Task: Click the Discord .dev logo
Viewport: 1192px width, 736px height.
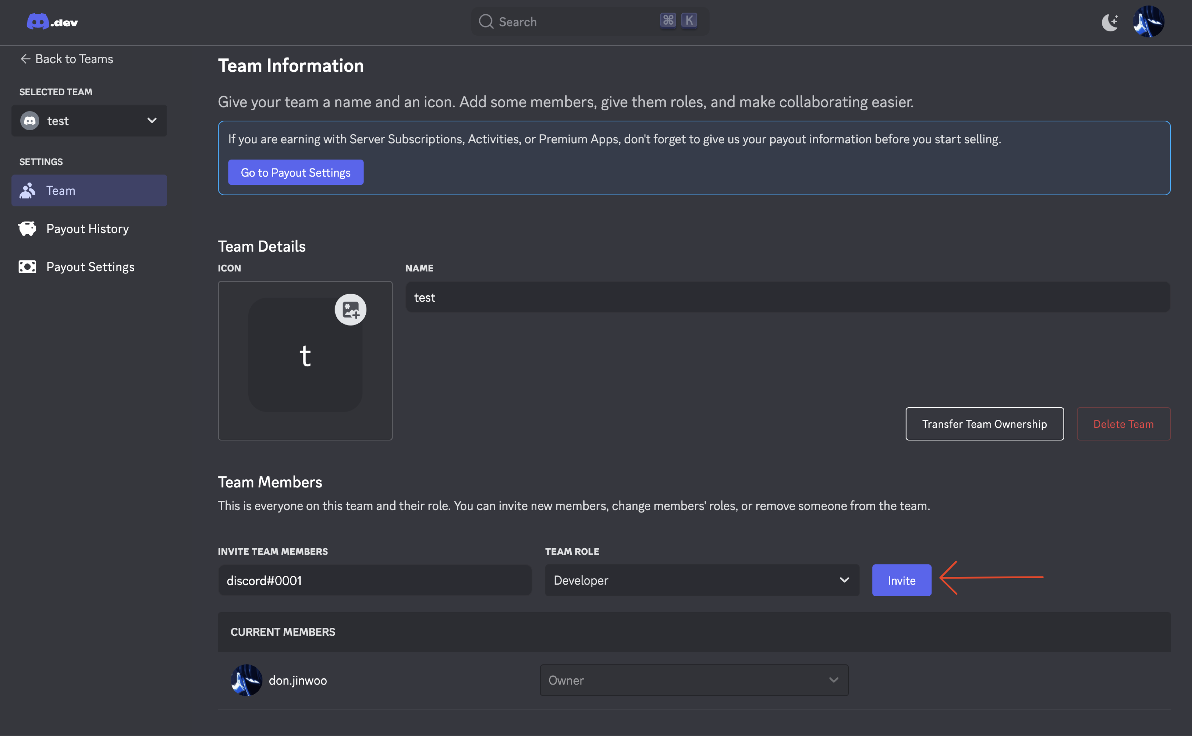Action: [52, 22]
